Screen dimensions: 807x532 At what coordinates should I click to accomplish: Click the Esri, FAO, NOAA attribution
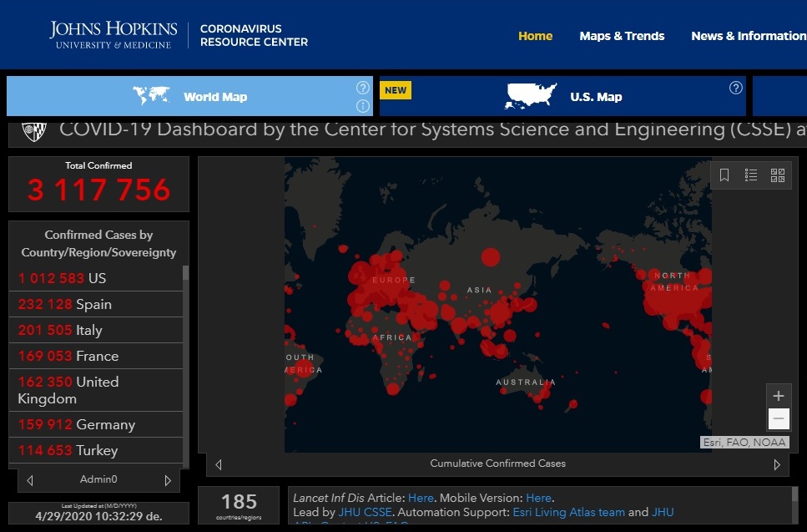pyautogui.click(x=744, y=443)
